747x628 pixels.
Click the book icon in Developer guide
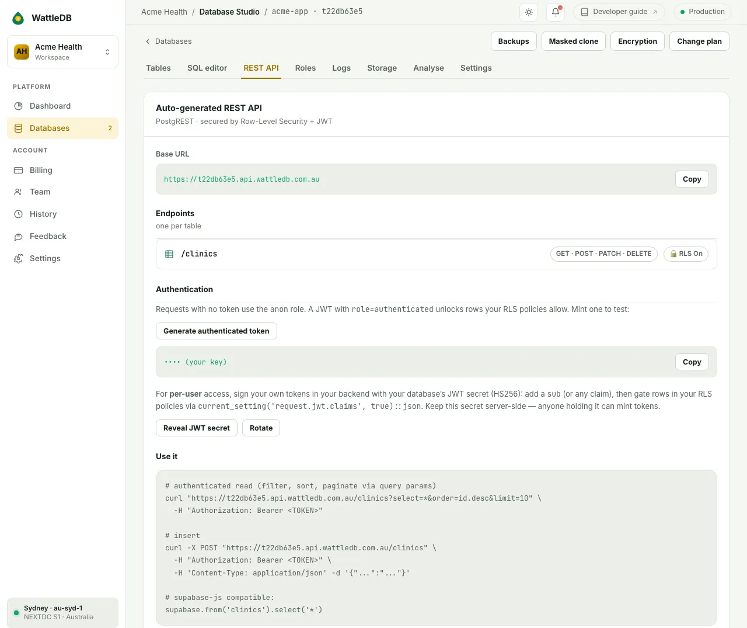tap(584, 12)
